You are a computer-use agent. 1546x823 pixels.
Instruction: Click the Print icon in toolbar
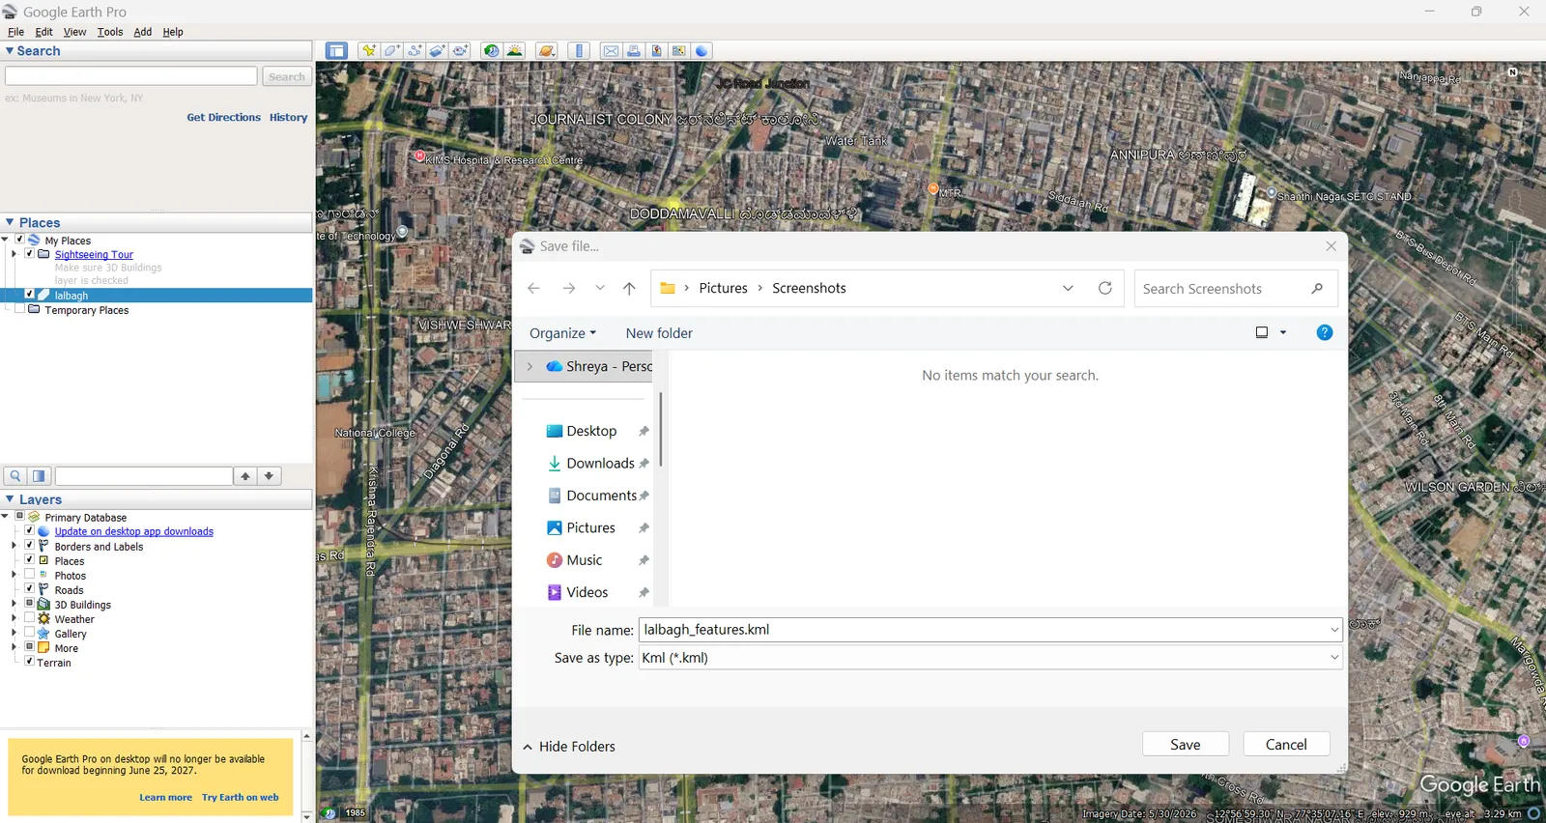pos(634,51)
